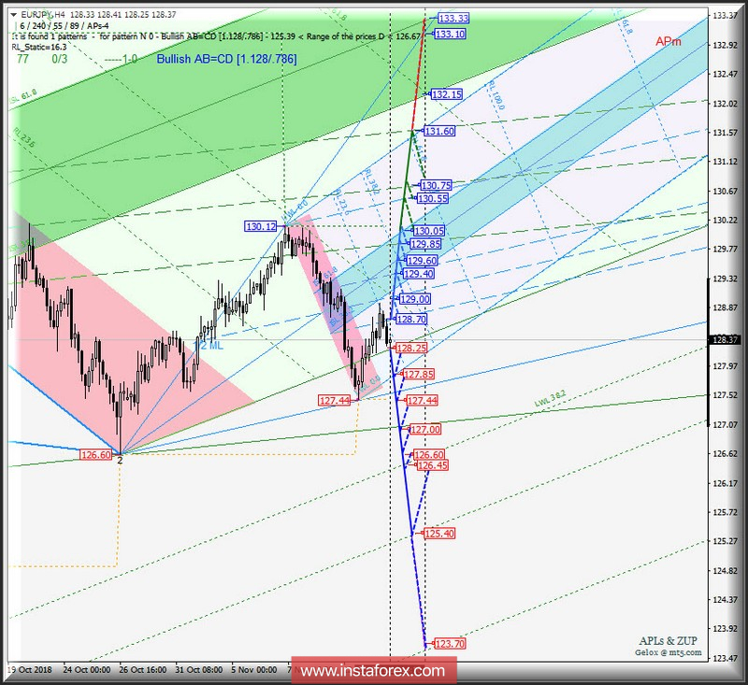Select the 26 Oct 16:00 time axis label

coord(143,669)
